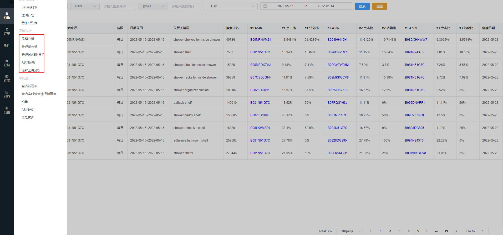Open 售后管理 in the submenu

[x=28, y=118]
